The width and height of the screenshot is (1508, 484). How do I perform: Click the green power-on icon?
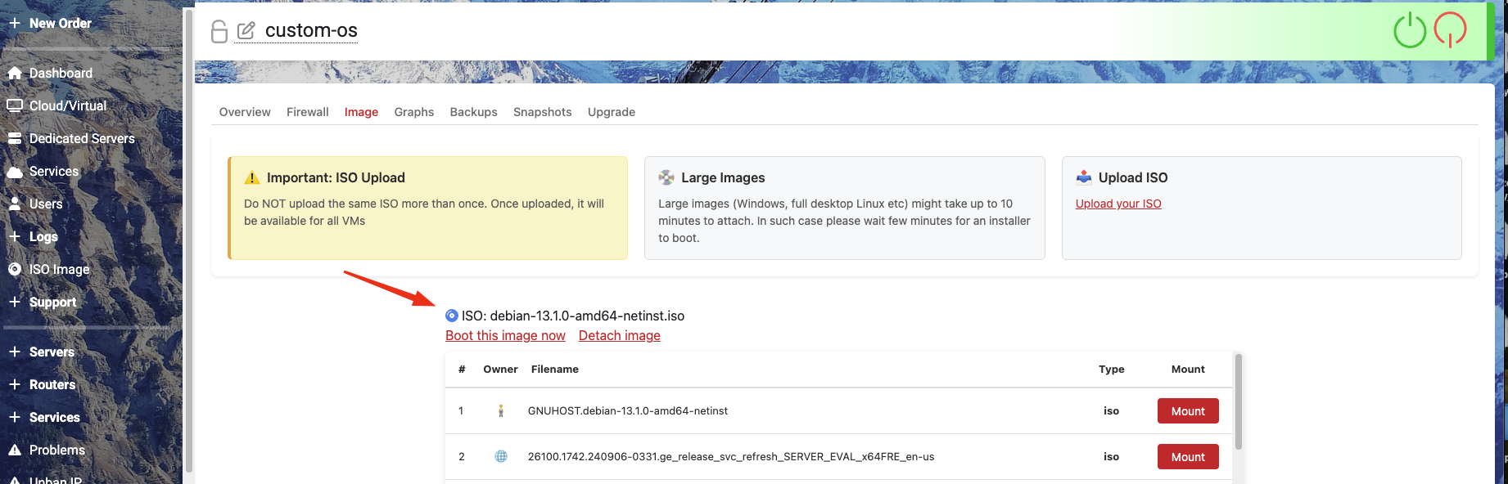[1410, 31]
